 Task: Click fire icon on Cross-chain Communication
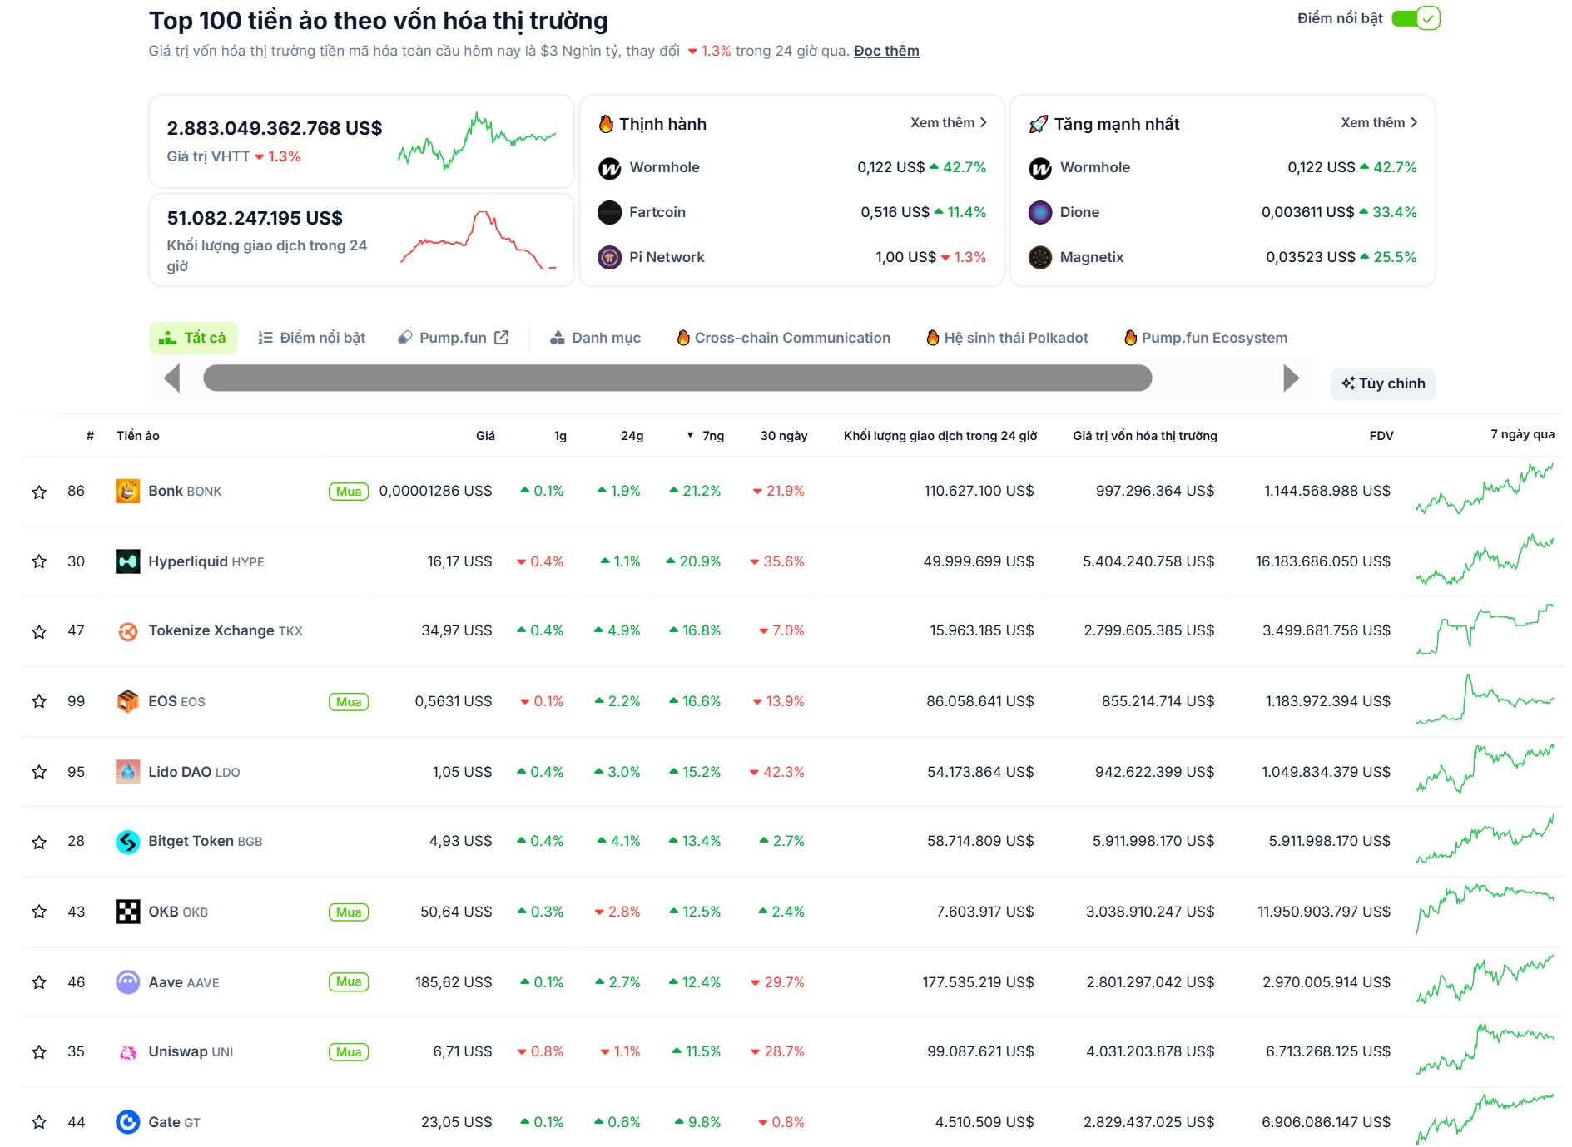click(683, 337)
